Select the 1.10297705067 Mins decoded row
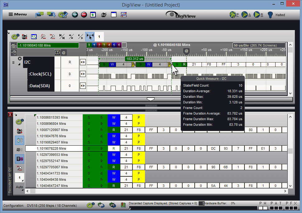 pos(52,167)
